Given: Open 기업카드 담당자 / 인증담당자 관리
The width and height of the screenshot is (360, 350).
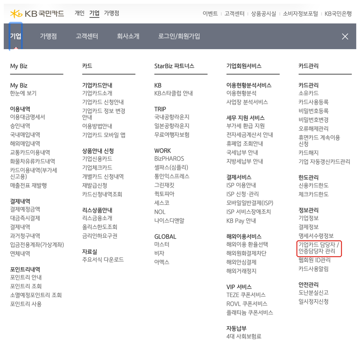Looking at the screenshot, I should coord(319,248).
